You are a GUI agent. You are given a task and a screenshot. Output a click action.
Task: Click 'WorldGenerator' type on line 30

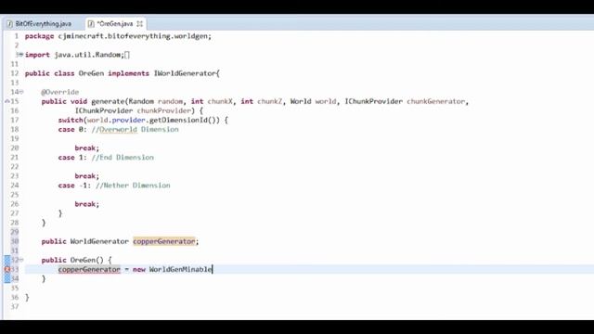point(99,241)
